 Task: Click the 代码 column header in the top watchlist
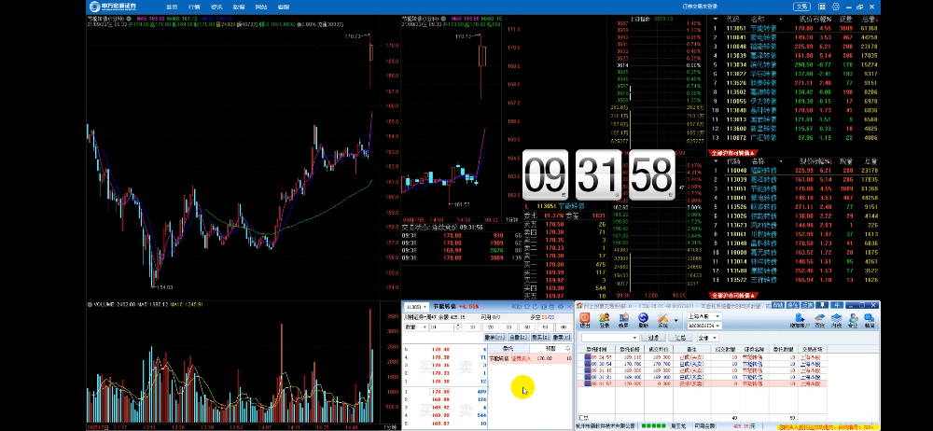coord(733,19)
